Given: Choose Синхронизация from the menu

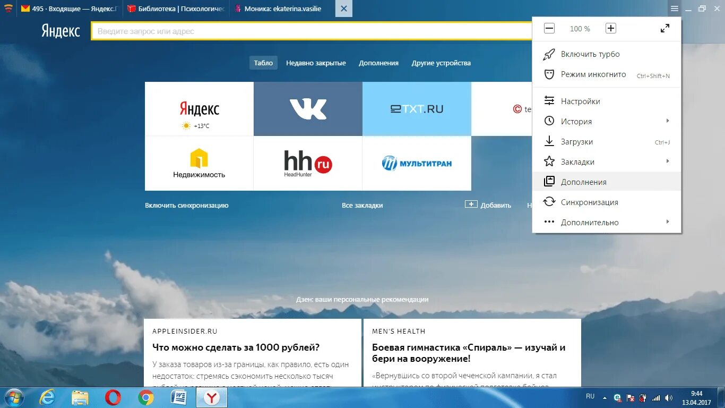Looking at the screenshot, I should pos(607,202).
